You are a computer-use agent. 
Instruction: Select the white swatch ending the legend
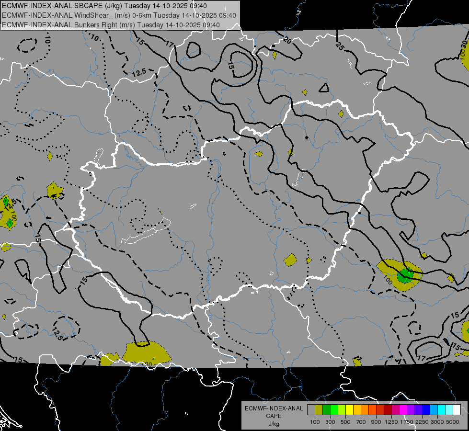coord(457,409)
